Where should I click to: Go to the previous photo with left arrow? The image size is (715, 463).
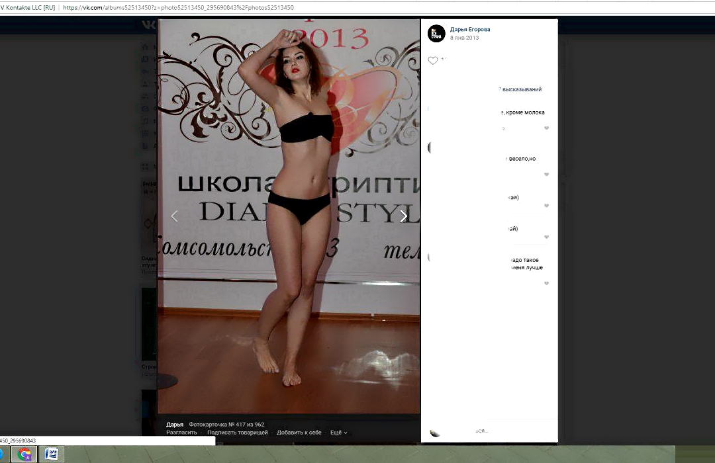pos(175,216)
